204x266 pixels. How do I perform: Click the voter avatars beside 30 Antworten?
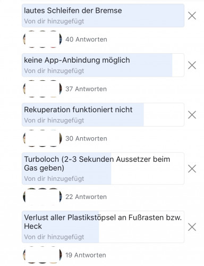click(x=42, y=138)
